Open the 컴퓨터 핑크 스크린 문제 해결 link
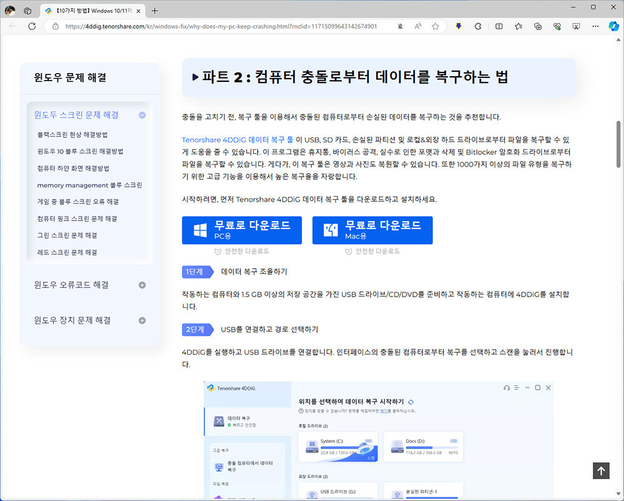This screenshot has height=501, width=624. coord(77,219)
